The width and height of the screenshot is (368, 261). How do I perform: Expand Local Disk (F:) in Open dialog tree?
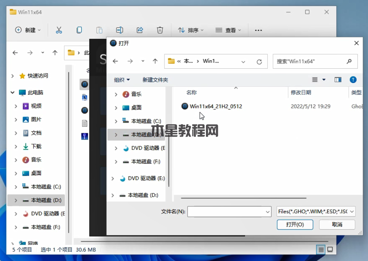point(116,162)
